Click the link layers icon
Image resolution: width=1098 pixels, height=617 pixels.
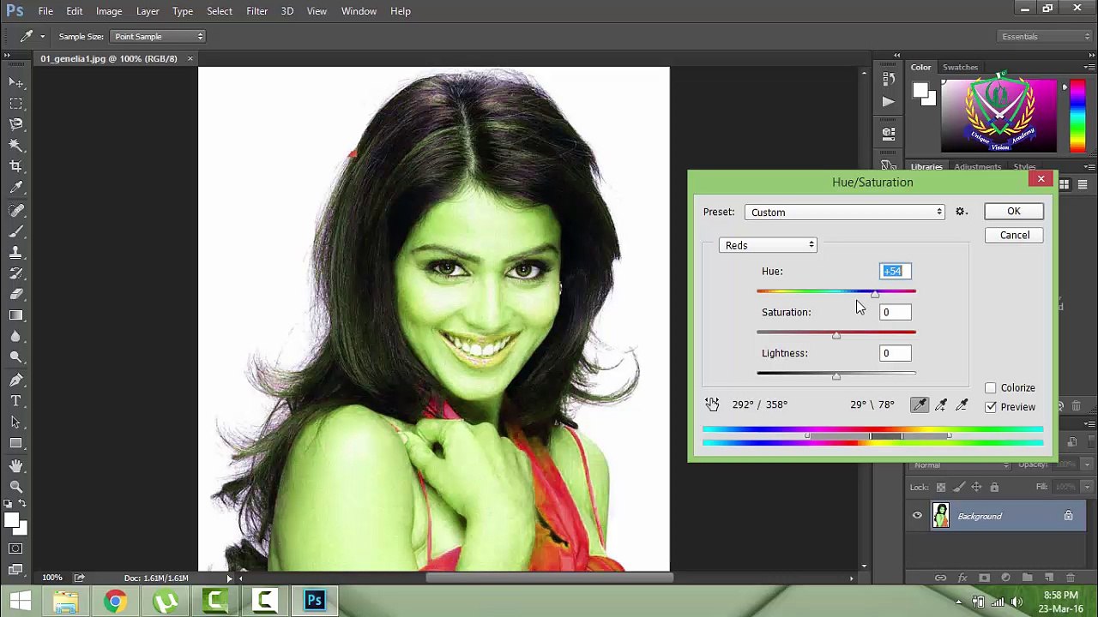tap(940, 578)
